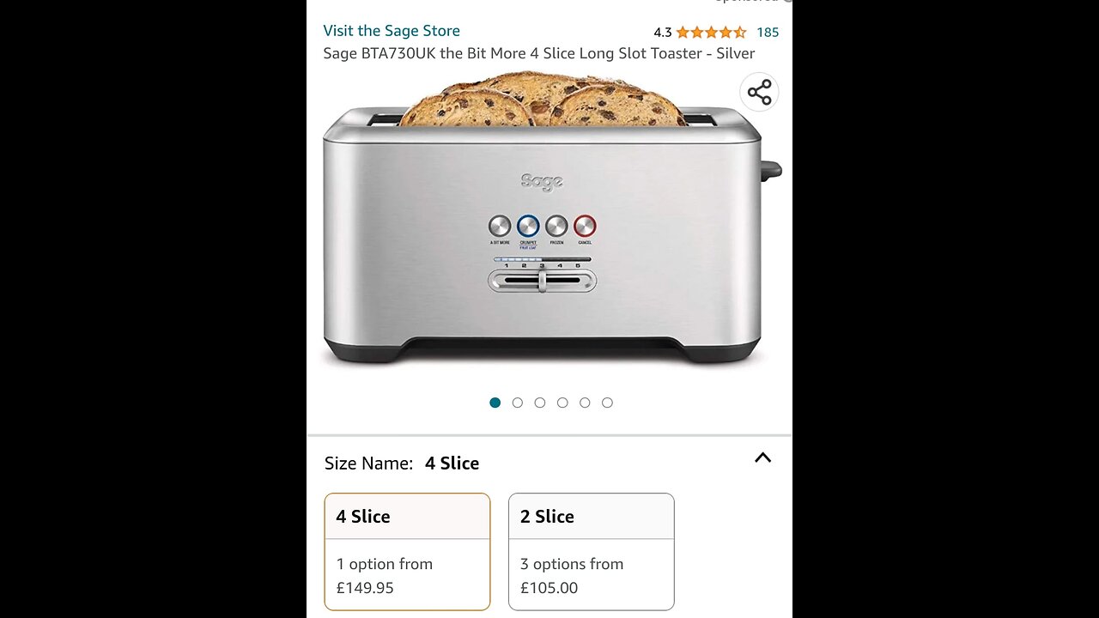Click the red Cancel button on the toaster image
This screenshot has width=1099, height=618.
point(585,226)
